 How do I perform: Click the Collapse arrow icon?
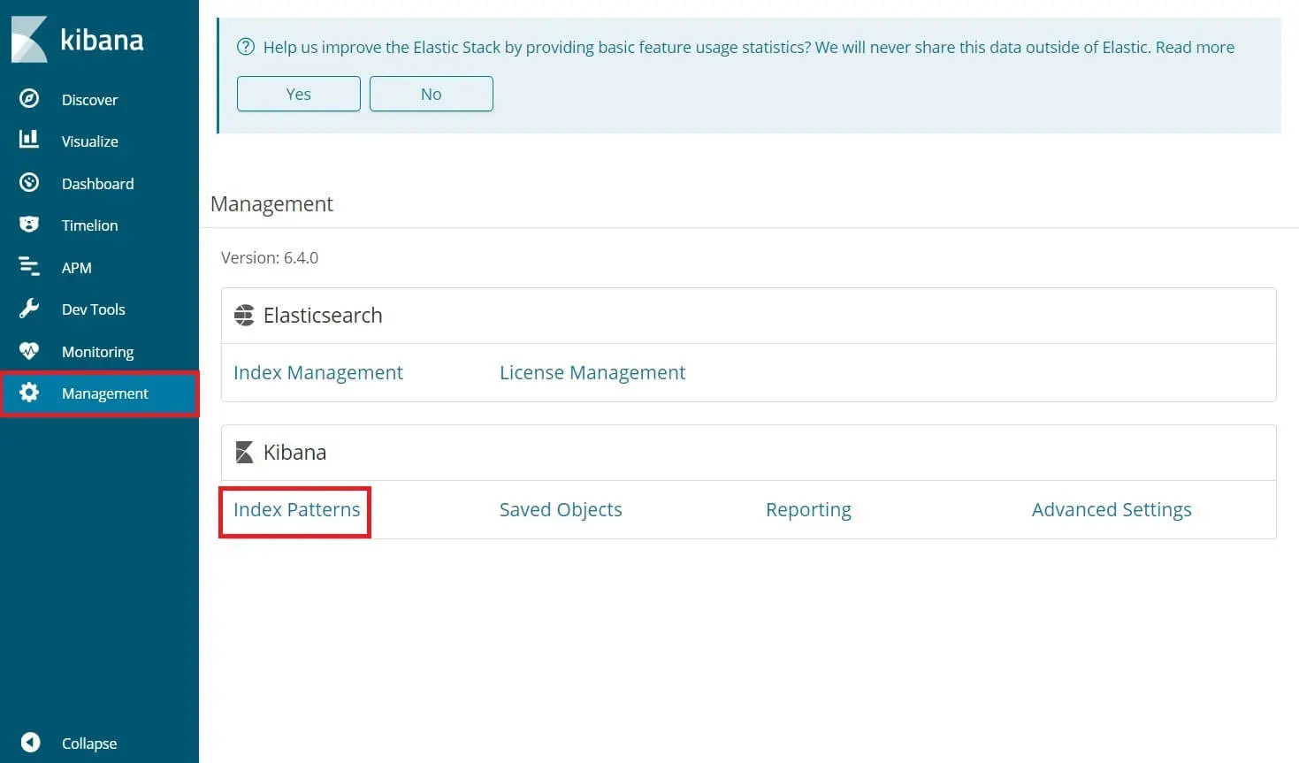[30, 742]
